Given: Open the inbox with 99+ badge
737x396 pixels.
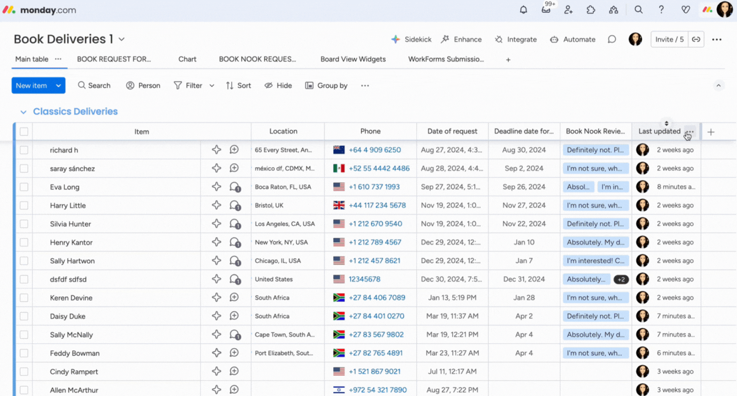Looking at the screenshot, I should pos(547,8).
